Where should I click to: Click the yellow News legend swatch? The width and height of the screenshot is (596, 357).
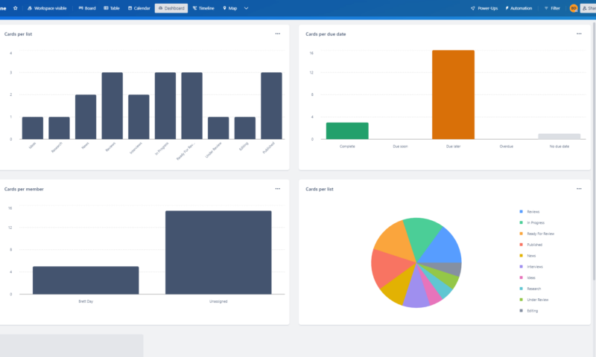point(521,255)
